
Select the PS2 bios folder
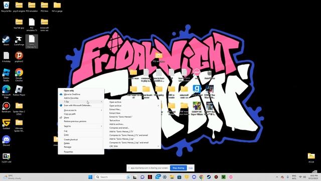44,7
